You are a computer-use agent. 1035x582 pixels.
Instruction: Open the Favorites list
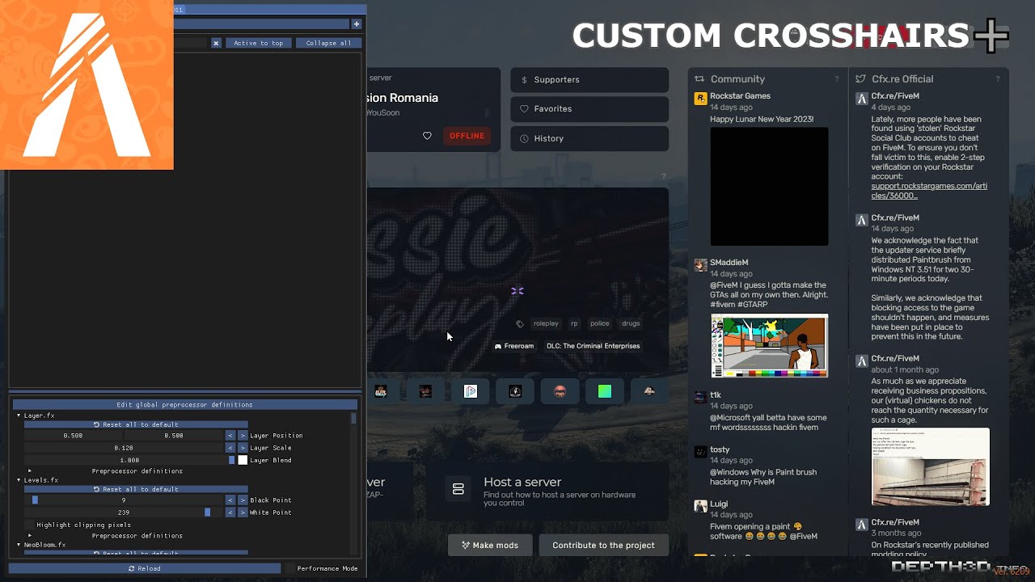point(589,109)
